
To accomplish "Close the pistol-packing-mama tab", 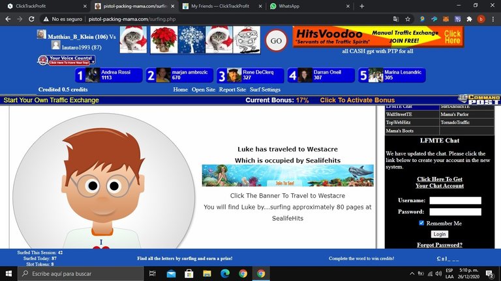I will coord(172,6).
